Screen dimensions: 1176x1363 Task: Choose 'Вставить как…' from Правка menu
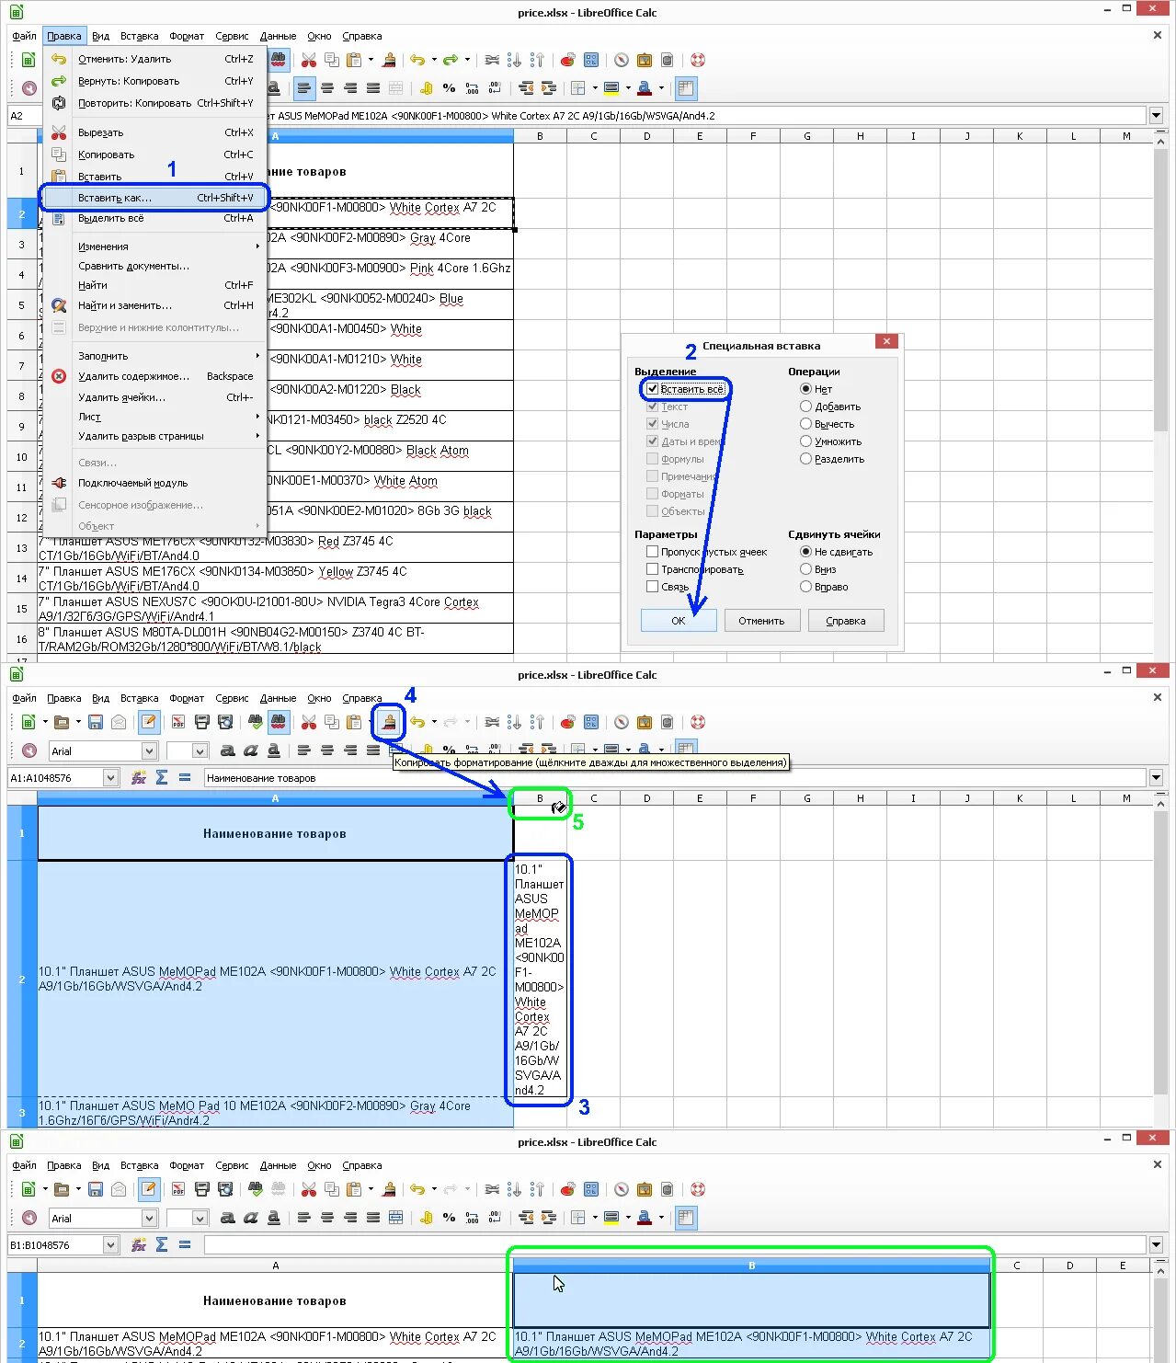(154, 198)
